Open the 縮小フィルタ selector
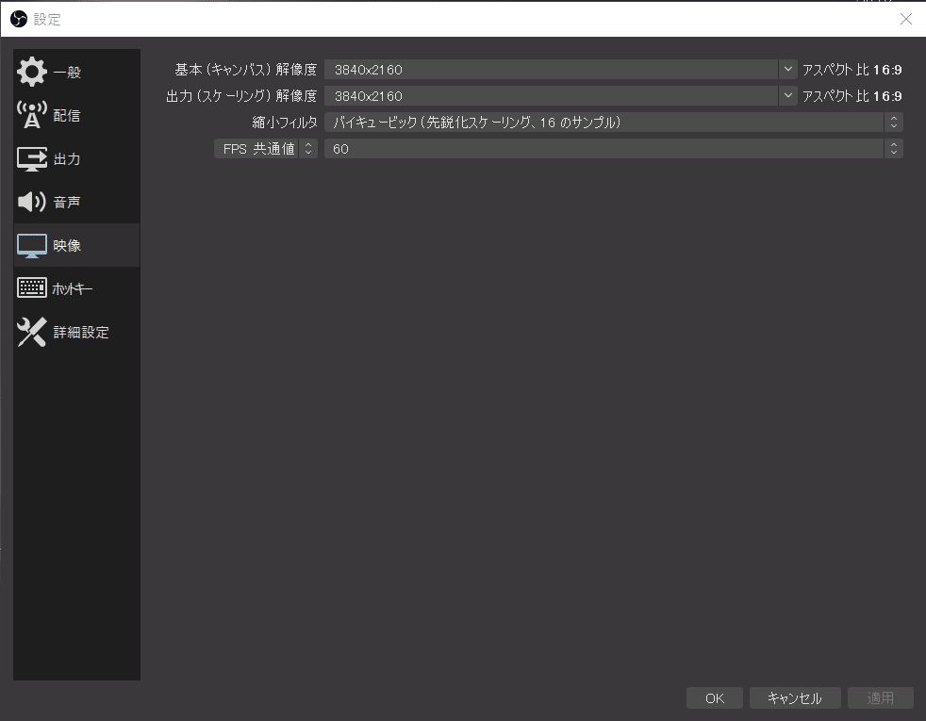 coord(893,122)
